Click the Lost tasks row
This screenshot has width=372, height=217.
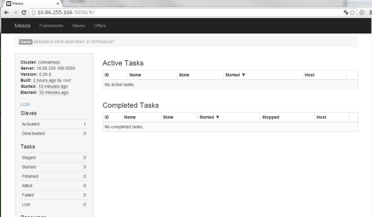pyautogui.click(x=54, y=204)
